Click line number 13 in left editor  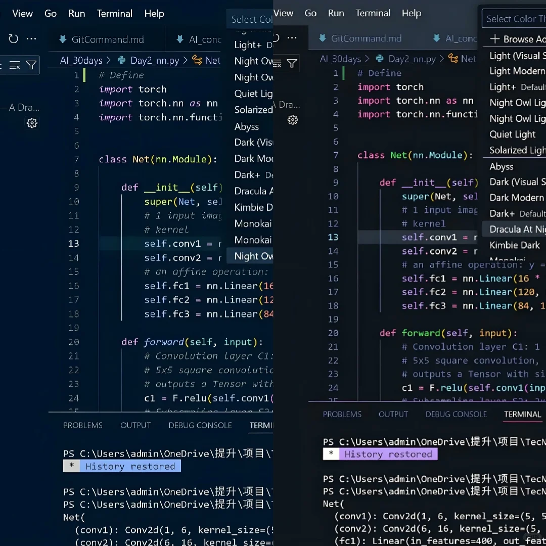pos(73,244)
